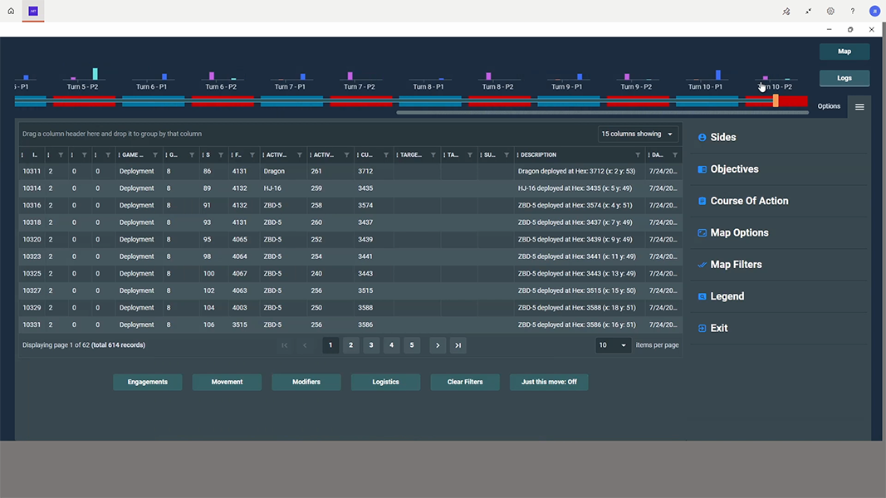Open the settings gear in top bar
This screenshot has width=886, height=498.
coord(830,12)
